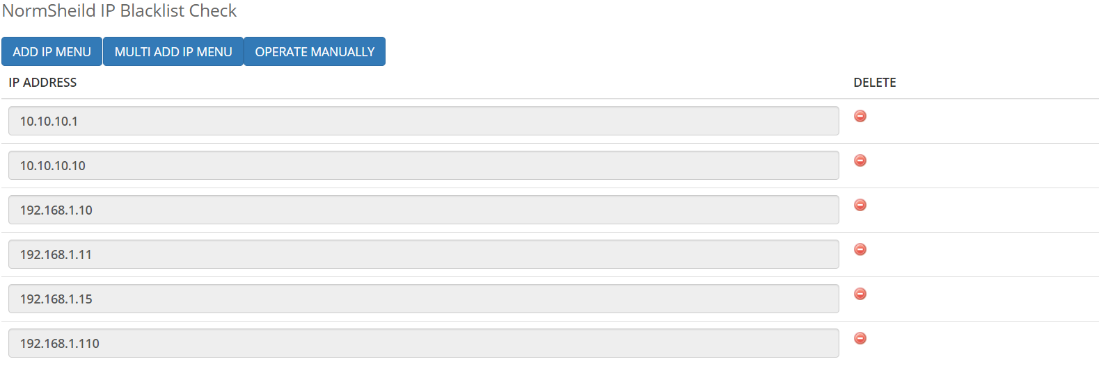Click the NormSheild IP Blacklist Check title

[119, 11]
